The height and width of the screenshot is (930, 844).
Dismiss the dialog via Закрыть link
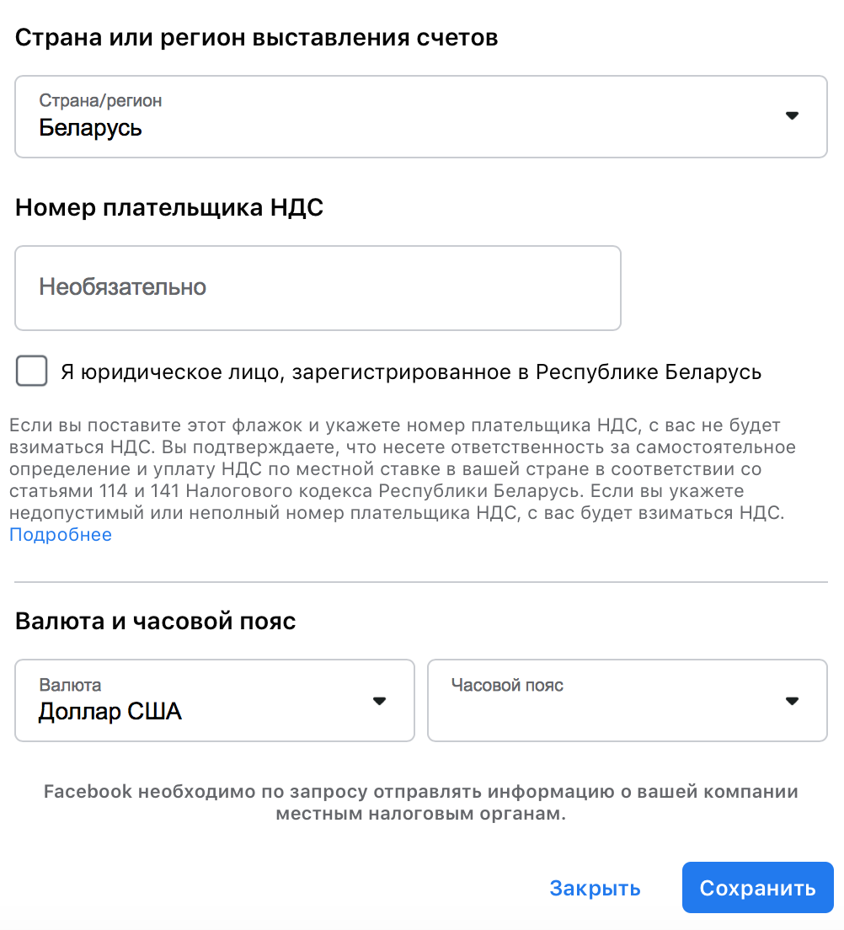595,887
